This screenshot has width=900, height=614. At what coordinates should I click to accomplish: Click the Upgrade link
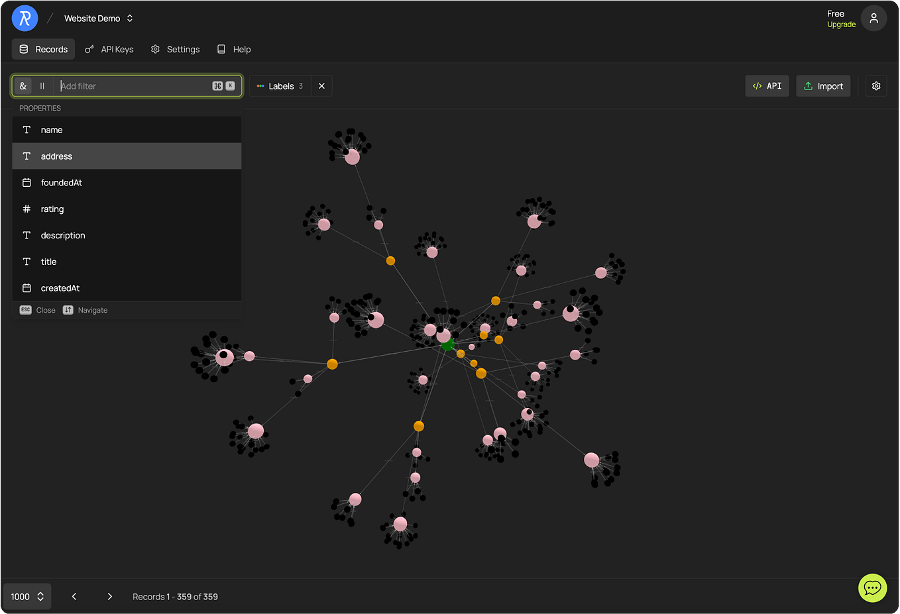[x=841, y=24]
